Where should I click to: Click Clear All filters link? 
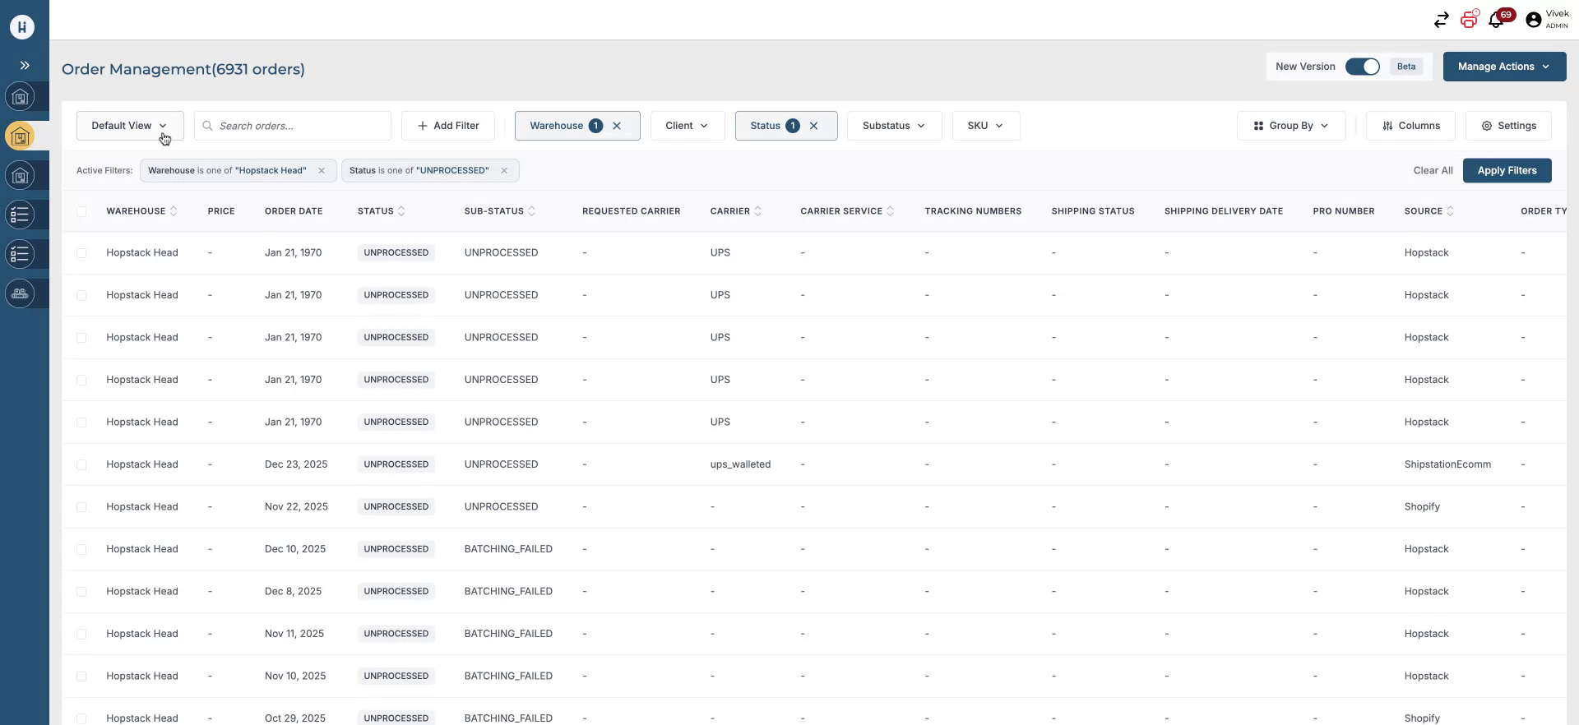point(1433,170)
